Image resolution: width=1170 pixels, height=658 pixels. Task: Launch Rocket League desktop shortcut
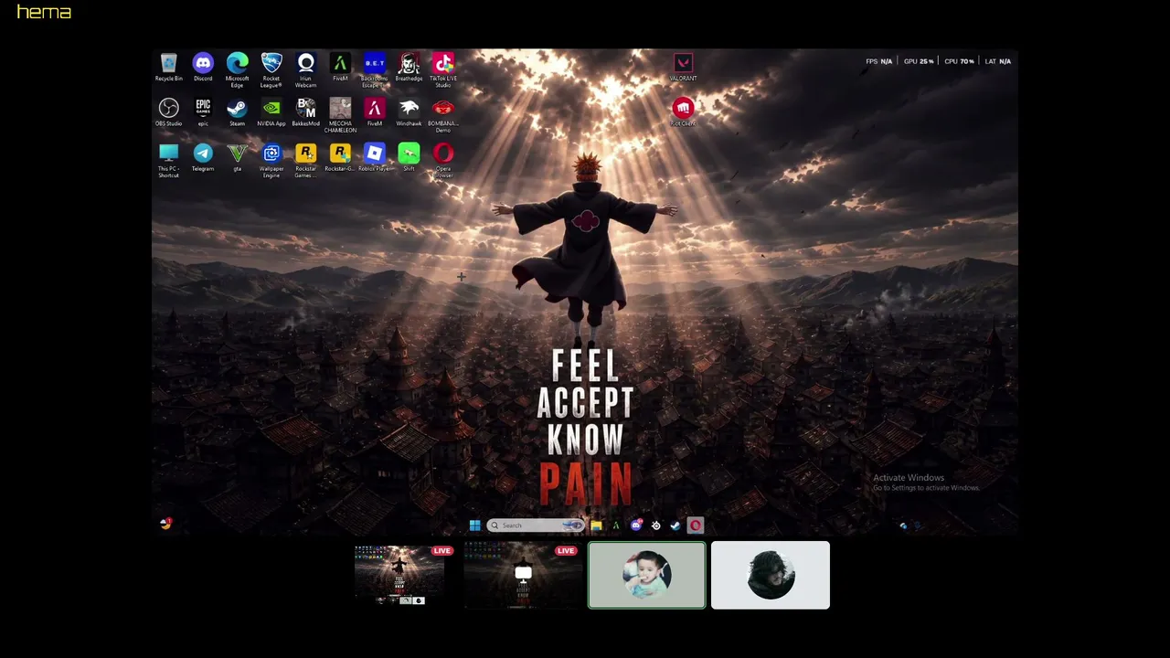(x=271, y=69)
